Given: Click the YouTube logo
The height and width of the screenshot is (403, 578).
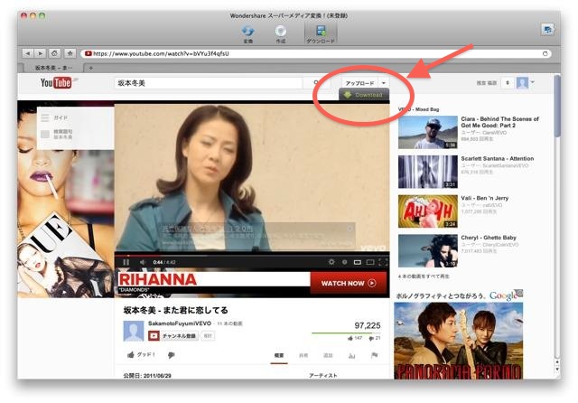Looking at the screenshot, I should 58,83.
